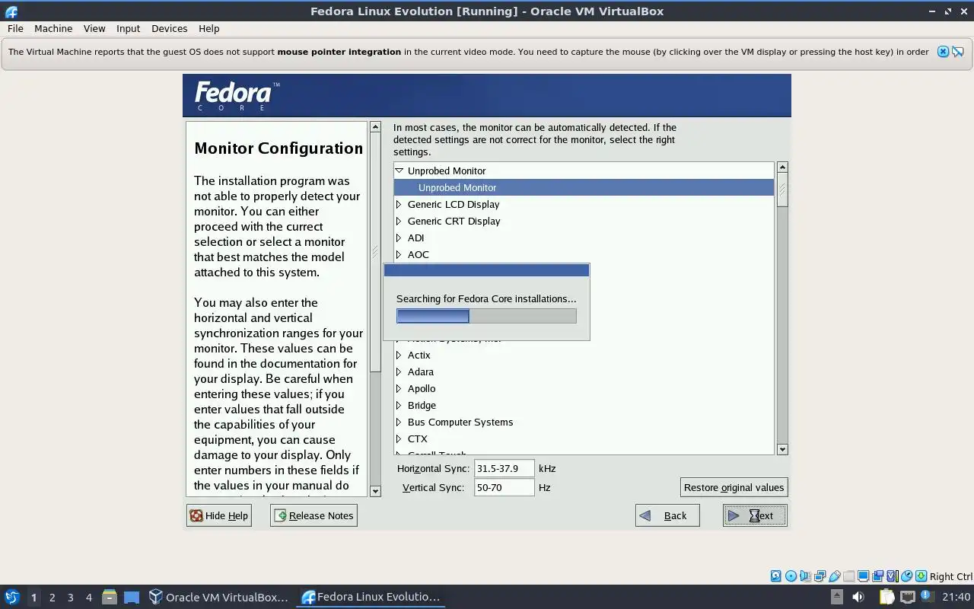The height and width of the screenshot is (609, 974).
Task: Click the Vertical Sync input field
Action: (x=504, y=487)
